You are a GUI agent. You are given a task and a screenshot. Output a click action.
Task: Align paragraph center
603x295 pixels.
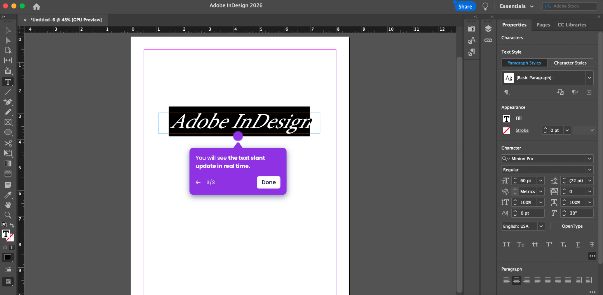click(516, 280)
